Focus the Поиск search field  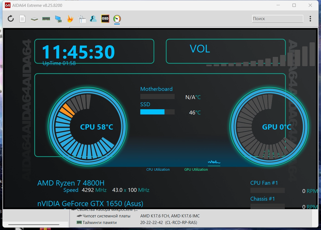tap(278, 19)
